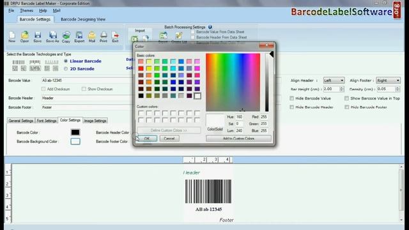
Task: Click the Export icon in Batch Processing
Action: click(x=164, y=37)
